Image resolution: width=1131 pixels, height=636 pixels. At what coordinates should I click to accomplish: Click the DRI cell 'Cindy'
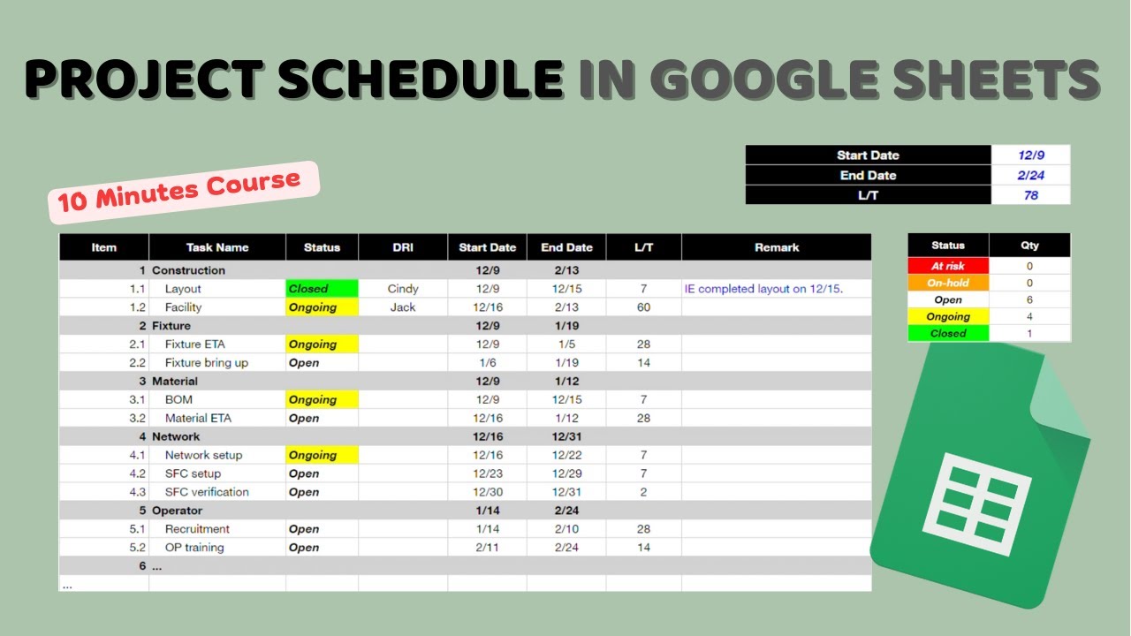[403, 289]
